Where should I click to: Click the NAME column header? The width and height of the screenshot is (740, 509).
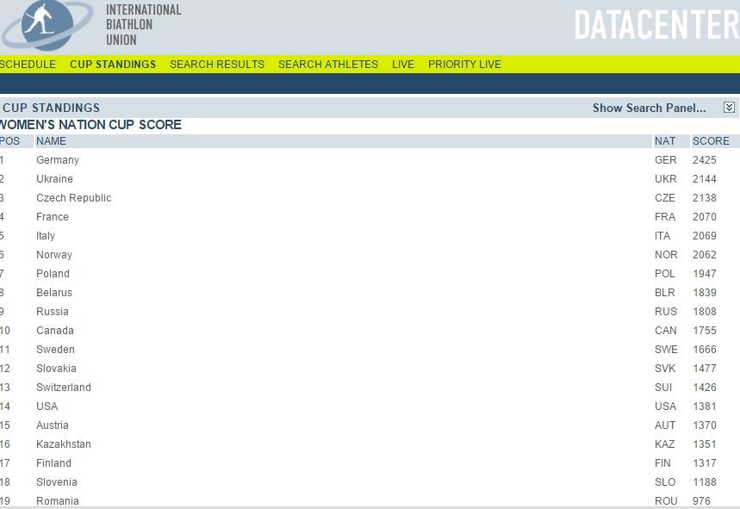51,141
